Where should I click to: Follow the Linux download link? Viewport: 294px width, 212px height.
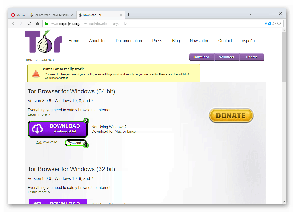tap(132, 131)
